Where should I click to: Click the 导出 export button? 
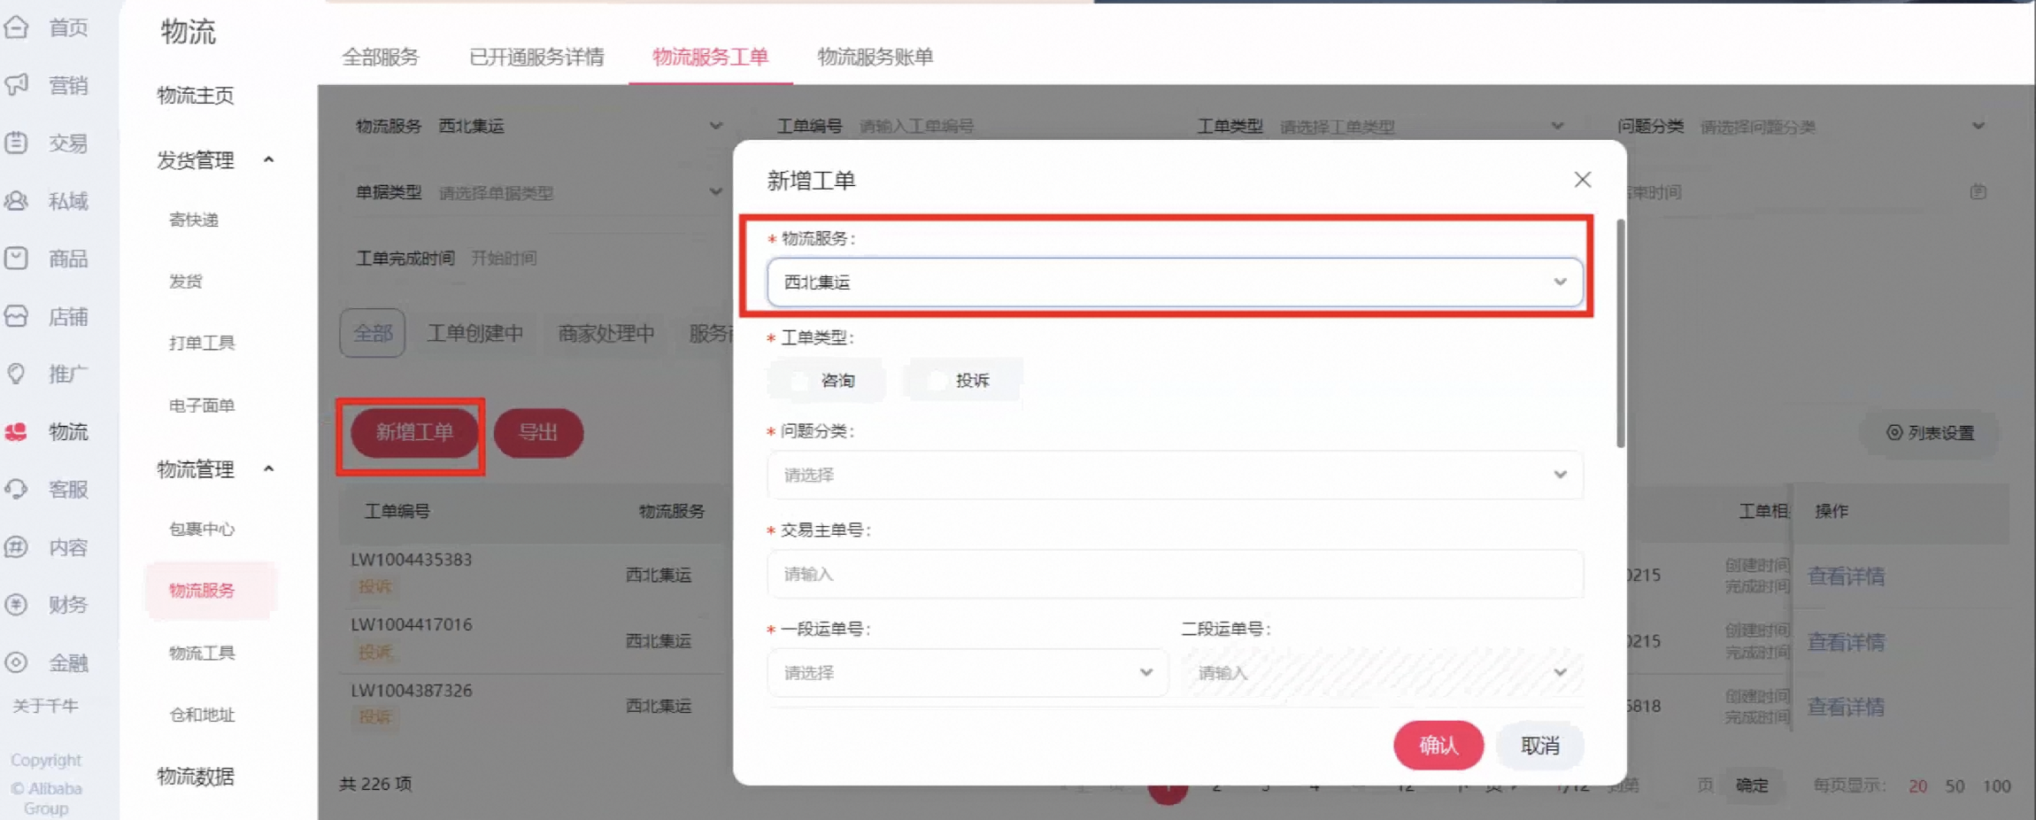click(x=538, y=432)
